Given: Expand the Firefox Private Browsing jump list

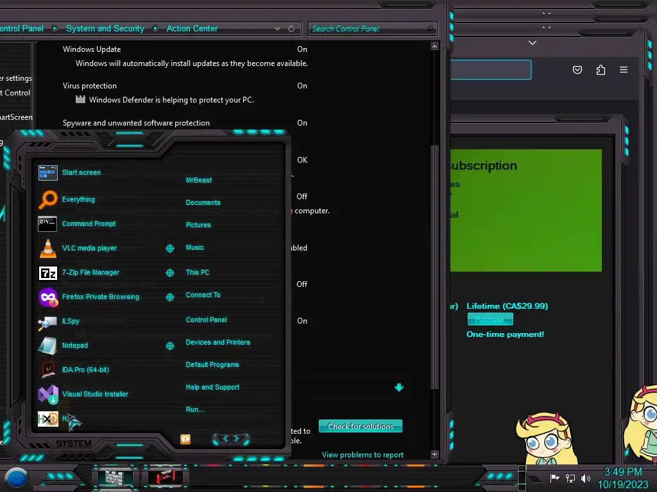Looking at the screenshot, I should pyautogui.click(x=169, y=297).
